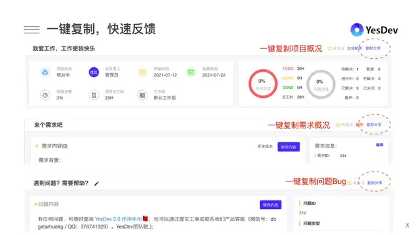Click the project status value 规划中
The image size is (417, 235).
[63, 75]
